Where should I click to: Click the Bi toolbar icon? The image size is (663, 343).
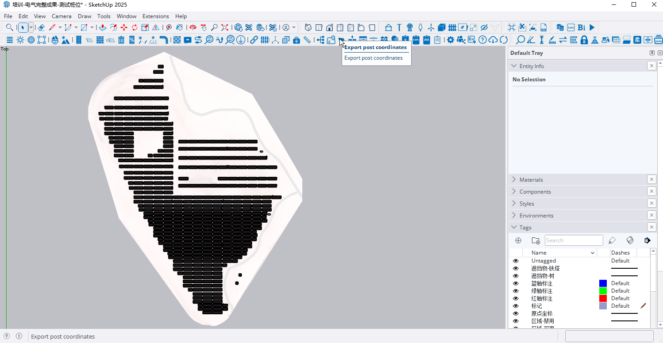click(582, 27)
